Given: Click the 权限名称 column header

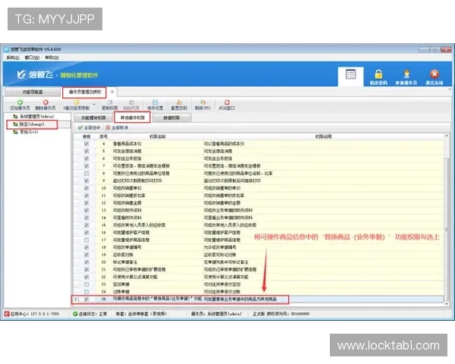Looking at the screenshot, I should (158, 136).
